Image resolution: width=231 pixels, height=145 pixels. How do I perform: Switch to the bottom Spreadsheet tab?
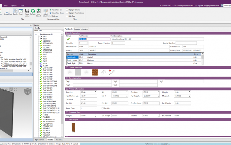pos(40,140)
